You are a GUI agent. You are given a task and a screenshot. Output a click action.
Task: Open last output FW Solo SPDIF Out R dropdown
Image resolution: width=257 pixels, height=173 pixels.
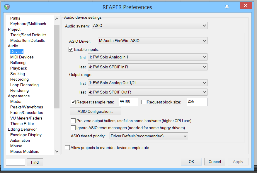coord(148,92)
